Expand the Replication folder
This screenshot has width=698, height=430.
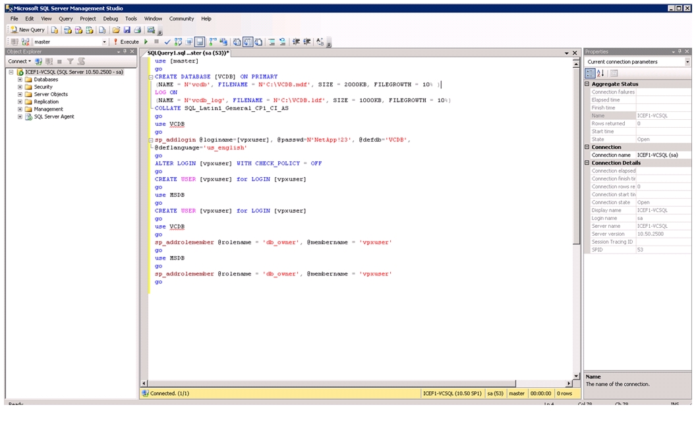click(20, 102)
